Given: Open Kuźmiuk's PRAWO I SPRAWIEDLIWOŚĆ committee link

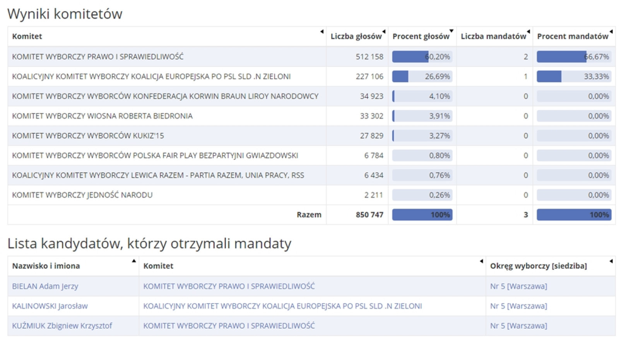Looking at the screenshot, I should pyautogui.click(x=229, y=326).
